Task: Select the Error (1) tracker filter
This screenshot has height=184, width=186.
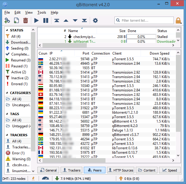Action: click(x=18, y=153)
